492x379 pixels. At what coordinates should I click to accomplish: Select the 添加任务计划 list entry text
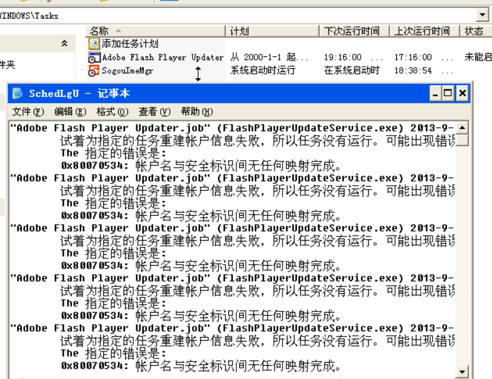pos(129,44)
